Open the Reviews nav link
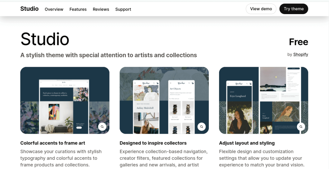 click(x=101, y=9)
